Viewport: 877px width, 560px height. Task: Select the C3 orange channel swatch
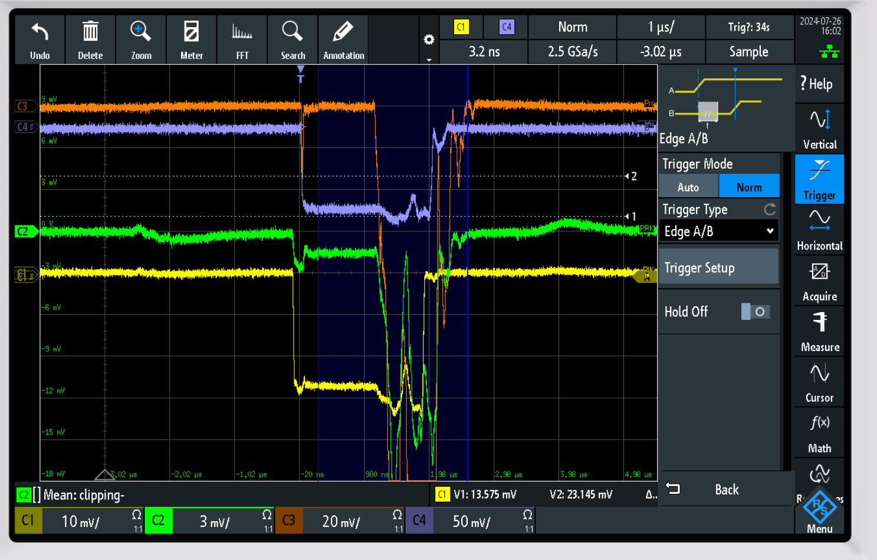[x=289, y=521]
